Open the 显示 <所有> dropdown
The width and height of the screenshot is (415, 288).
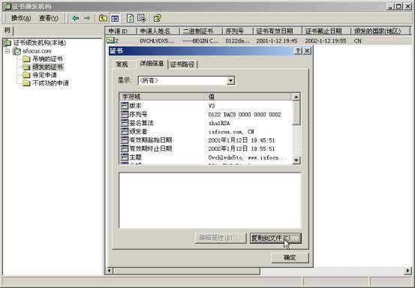[x=230, y=80]
